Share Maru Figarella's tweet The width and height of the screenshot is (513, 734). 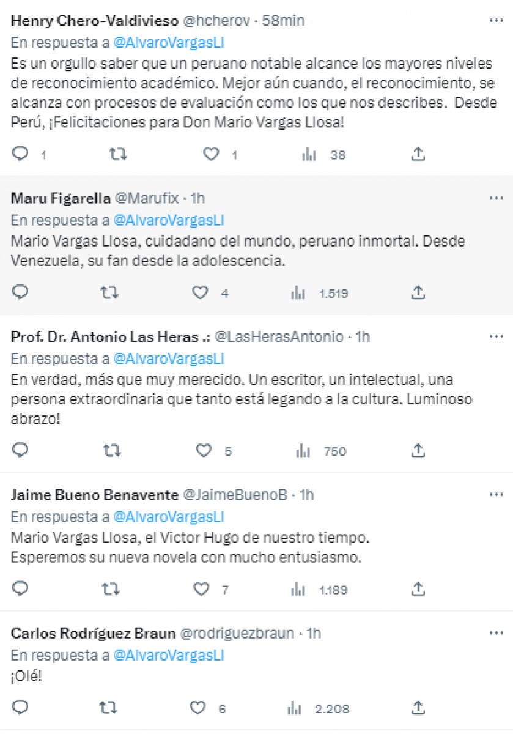418,293
